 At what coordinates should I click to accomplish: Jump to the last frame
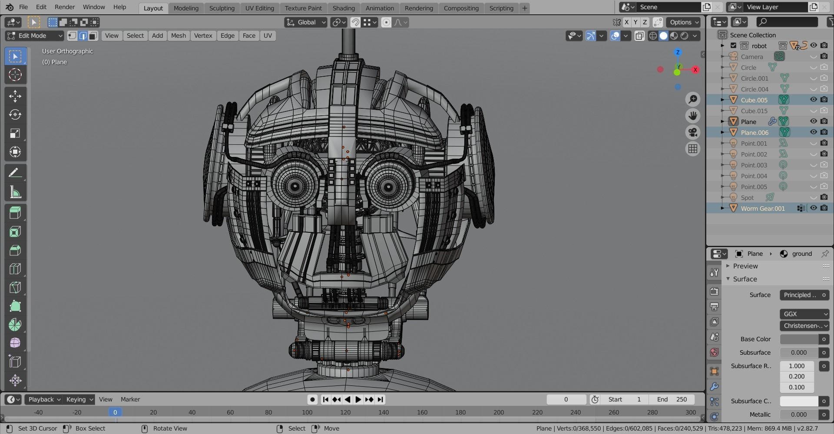pos(380,399)
